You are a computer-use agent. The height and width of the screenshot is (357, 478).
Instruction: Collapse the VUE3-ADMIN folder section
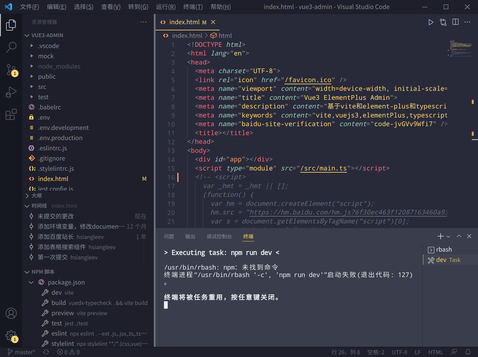pyautogui.click(x=88, y=35)
